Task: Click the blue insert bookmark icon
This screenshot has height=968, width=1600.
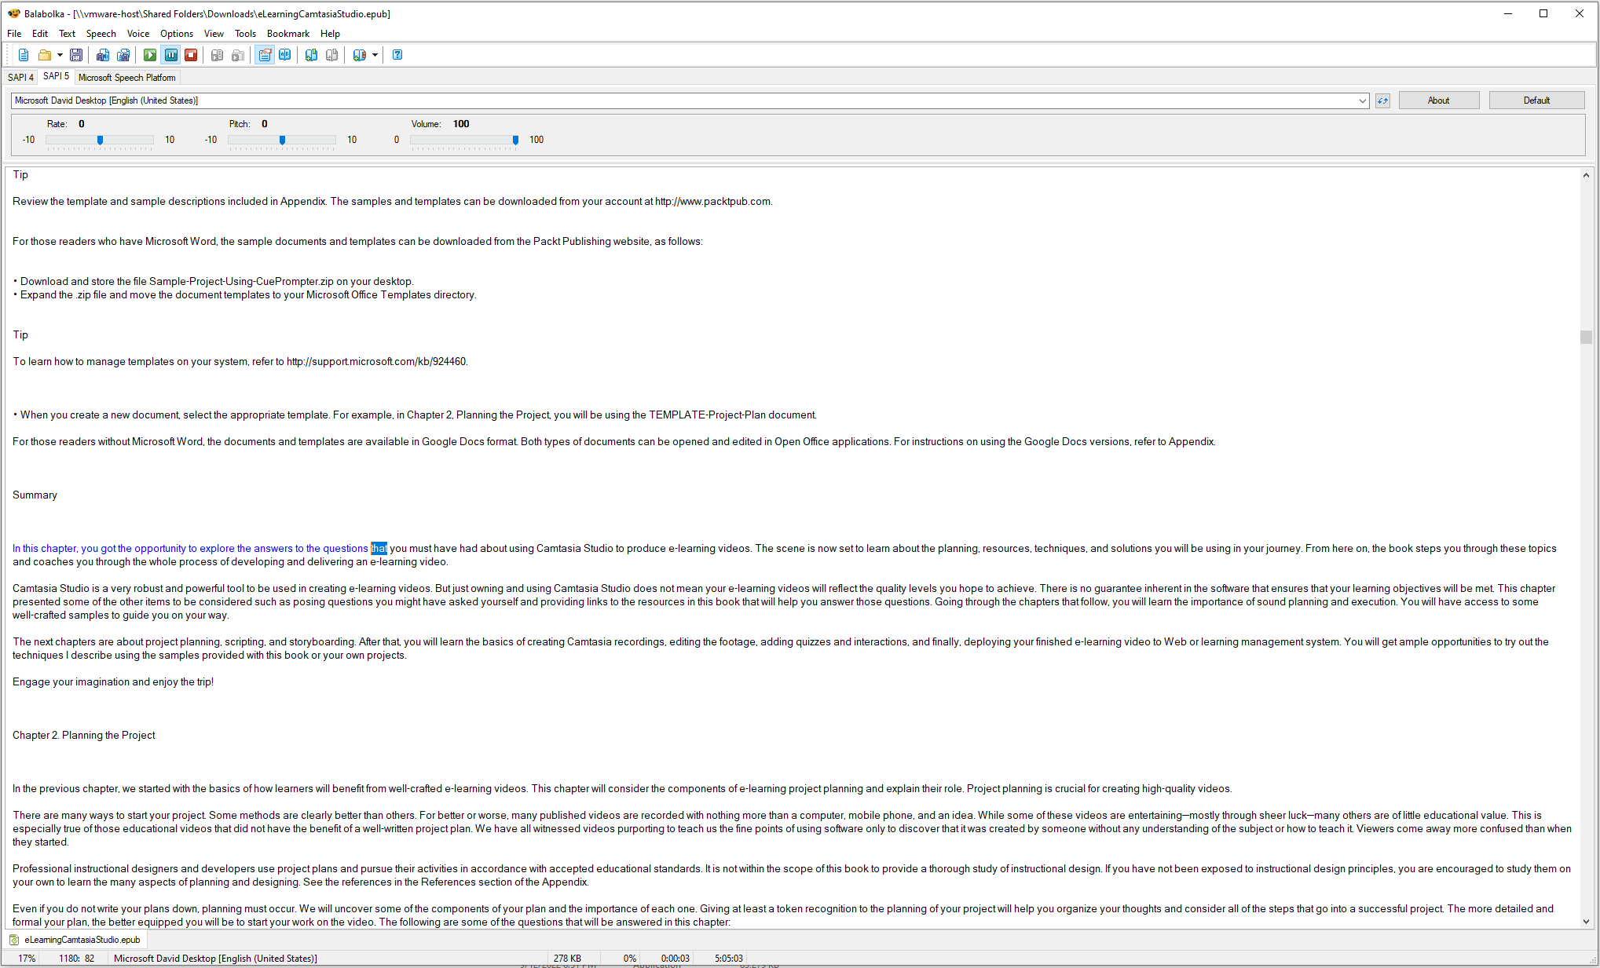Action: click(312, 55)
